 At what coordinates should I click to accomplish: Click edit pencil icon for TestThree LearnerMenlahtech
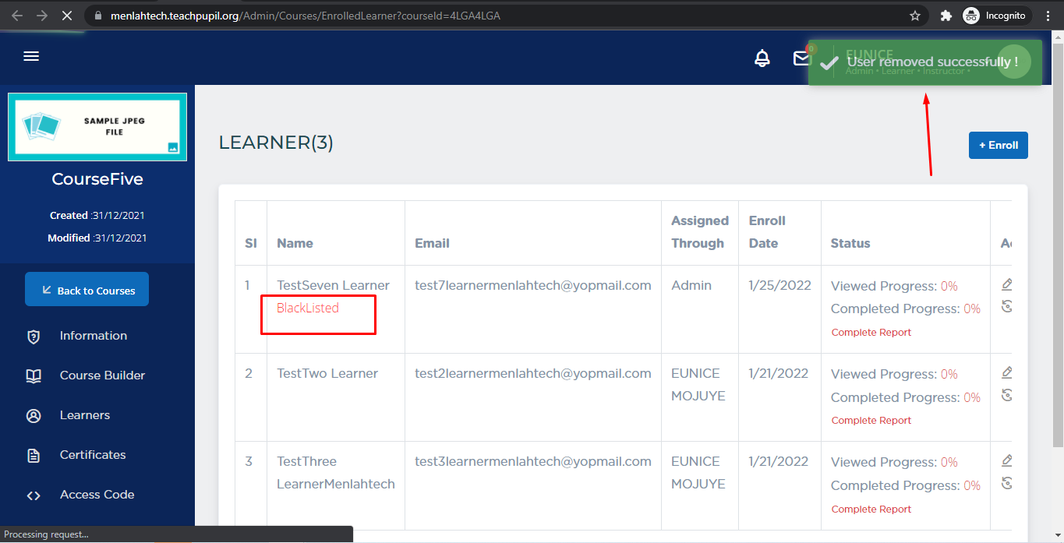coord(1006,460)
